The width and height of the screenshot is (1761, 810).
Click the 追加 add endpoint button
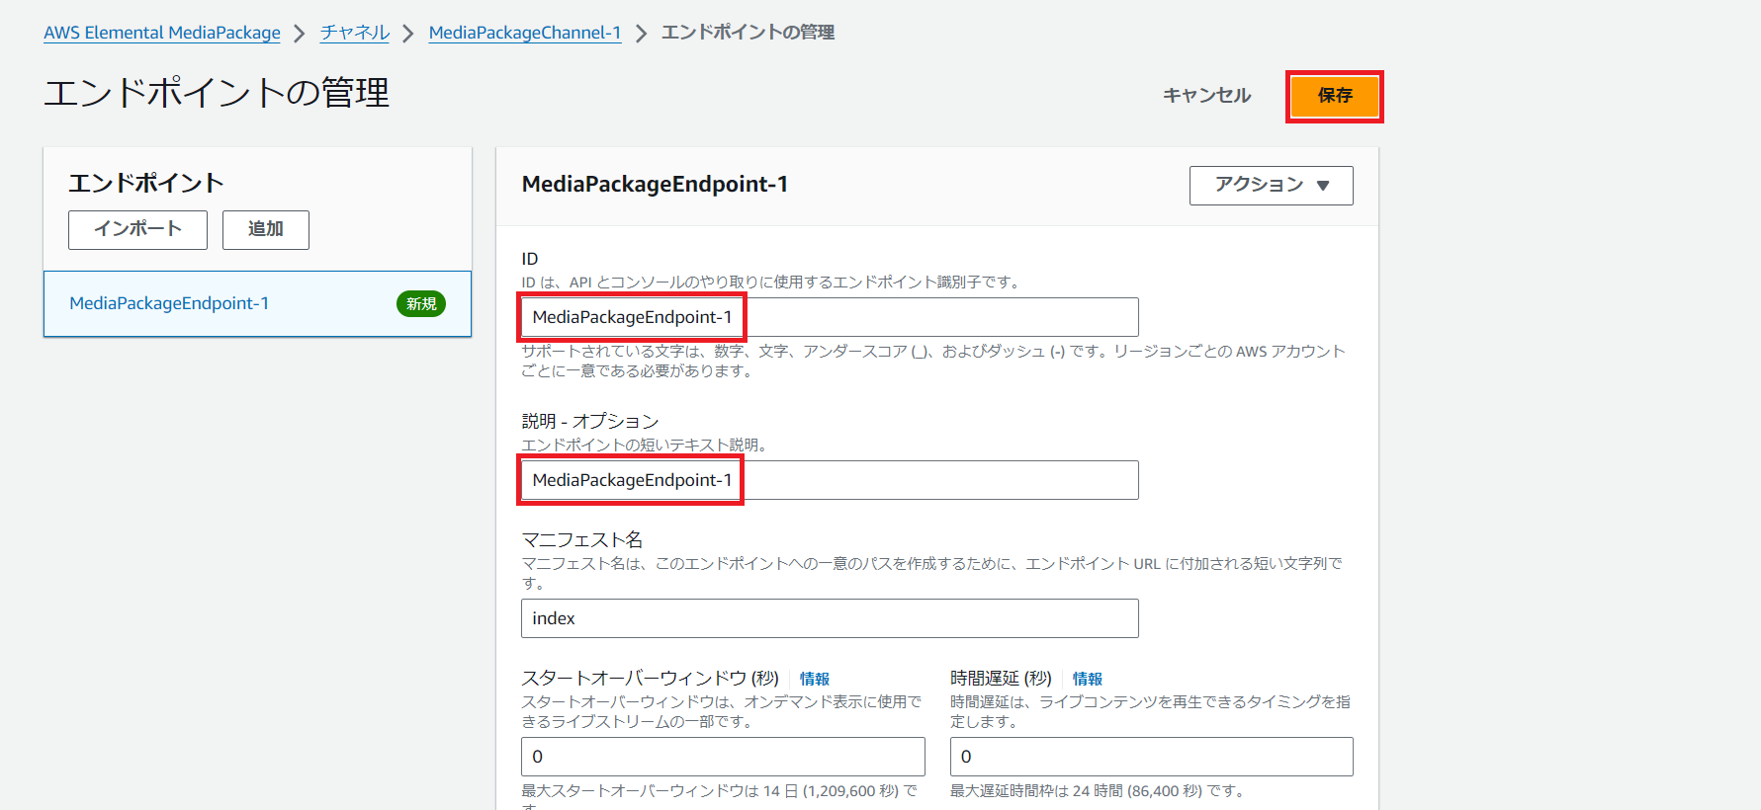pos(265,229)
